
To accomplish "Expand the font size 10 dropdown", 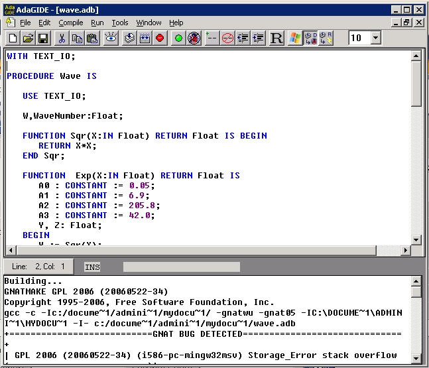I will pyautogui.click(x=376, y=38).
